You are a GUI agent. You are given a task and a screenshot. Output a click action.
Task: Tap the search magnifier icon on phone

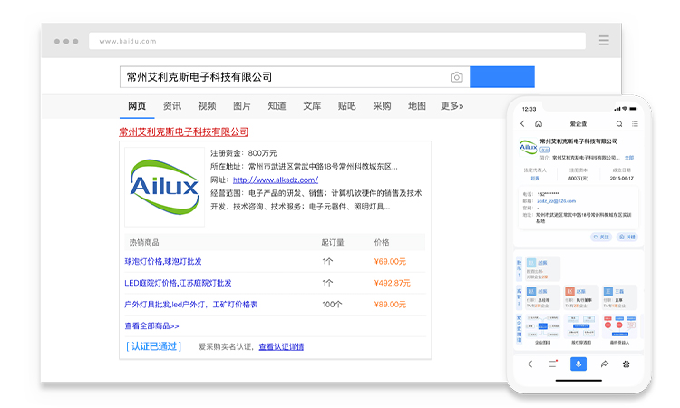coord(619,123)
